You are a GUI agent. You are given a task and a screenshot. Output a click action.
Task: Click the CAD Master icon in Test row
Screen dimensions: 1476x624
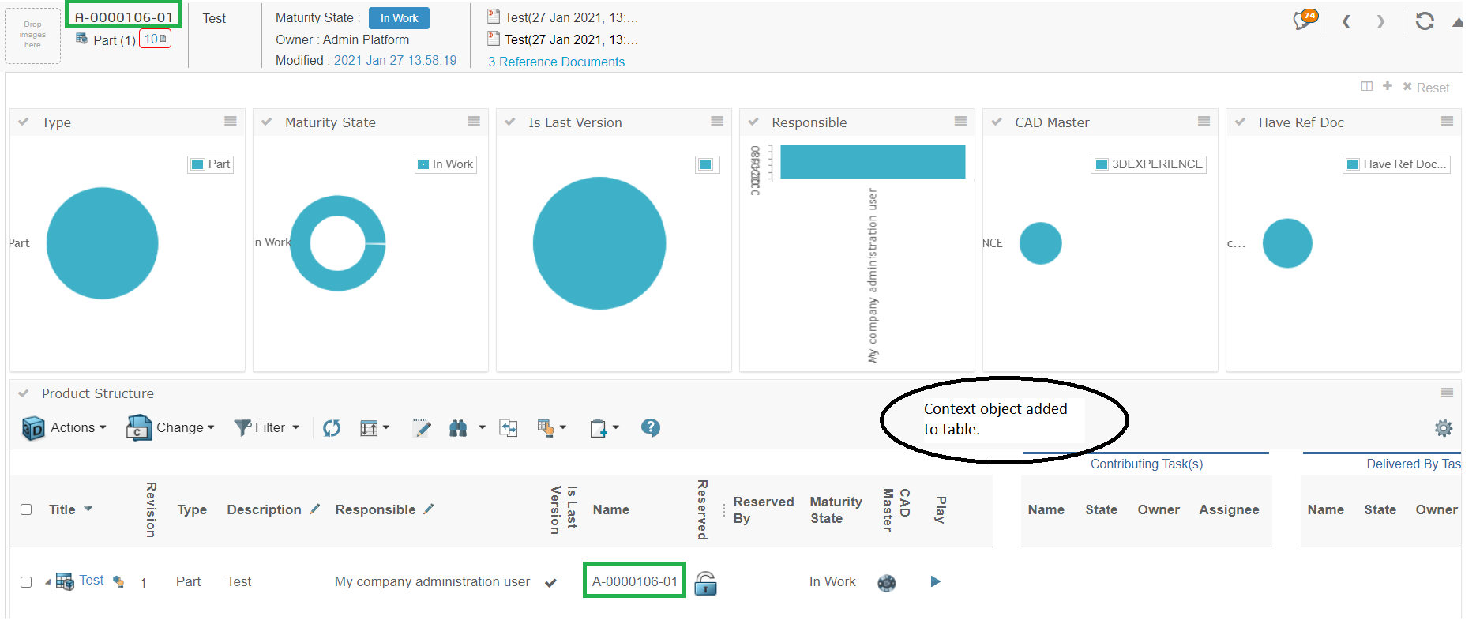(886, 583)
